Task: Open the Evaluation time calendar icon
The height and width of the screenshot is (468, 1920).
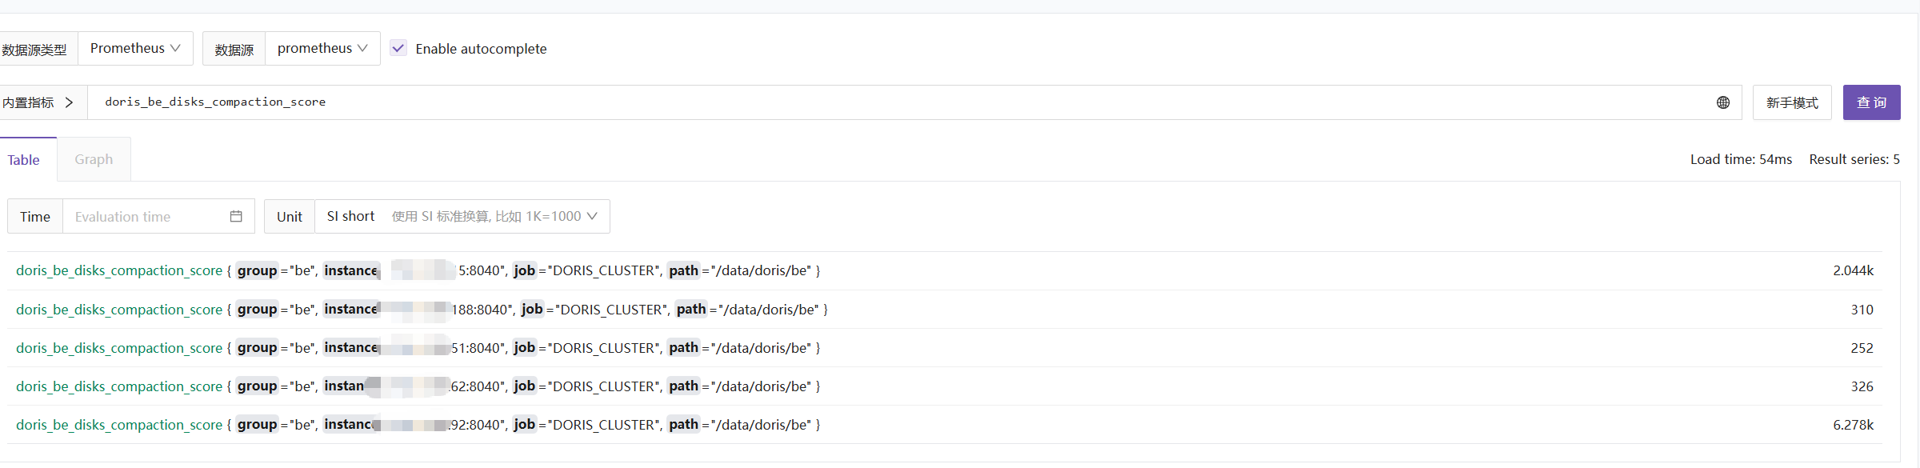Action: pos(236,217)
